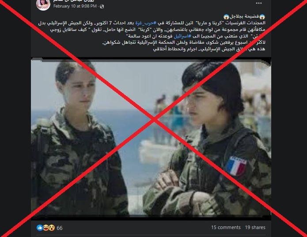Click the first line of post text

point(244,16)
